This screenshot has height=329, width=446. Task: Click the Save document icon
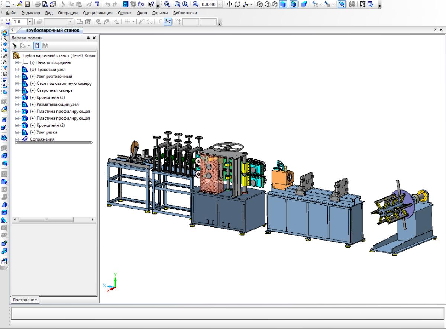27,4
